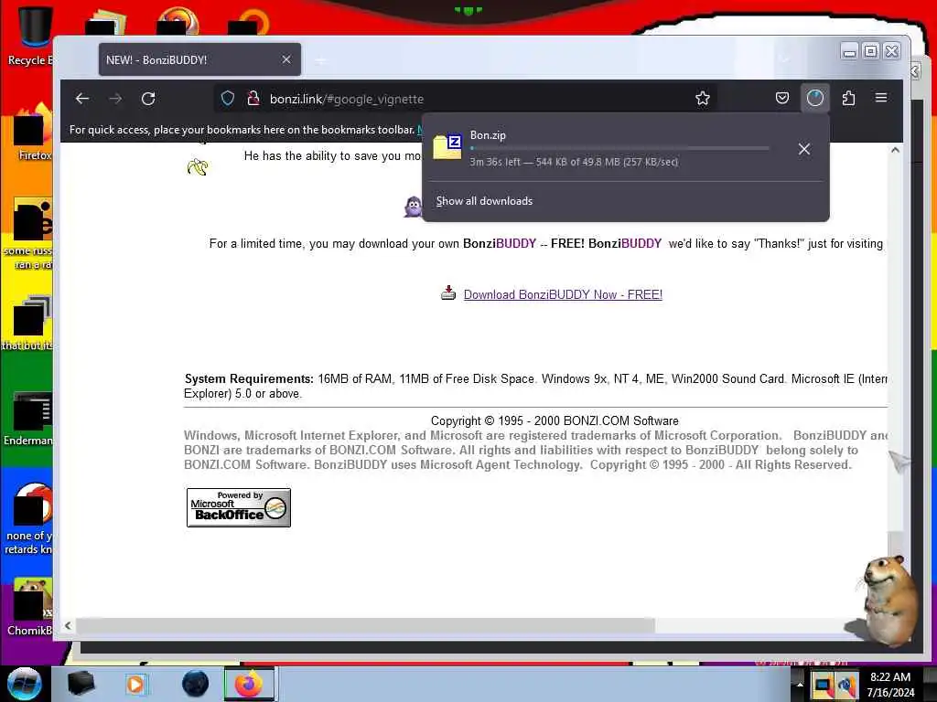Image resolution: width=937 pixels, height=702 pixels.
Task: Click the taskbar clock showing 8:22 AM
Action: (x=890, y=685)
